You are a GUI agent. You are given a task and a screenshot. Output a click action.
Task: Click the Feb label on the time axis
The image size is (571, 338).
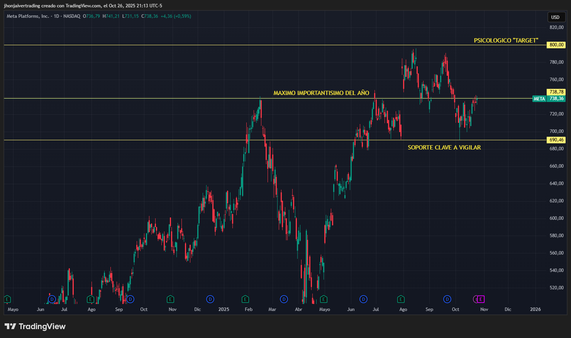pyautogui.click(x=249, y=309)
